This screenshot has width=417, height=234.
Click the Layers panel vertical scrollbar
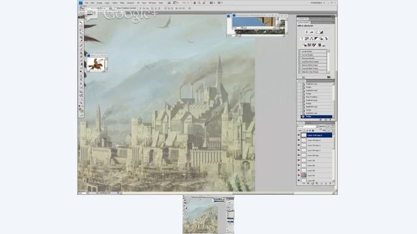click(334, 157)
